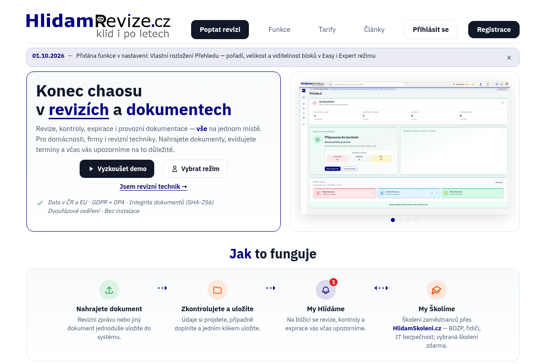Click the 01.10.2026 announcement date
546x364 pixels.
point(48,56)
